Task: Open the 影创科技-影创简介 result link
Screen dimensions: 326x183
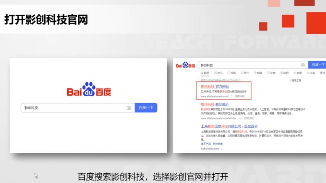Action: tap(215, 104)
